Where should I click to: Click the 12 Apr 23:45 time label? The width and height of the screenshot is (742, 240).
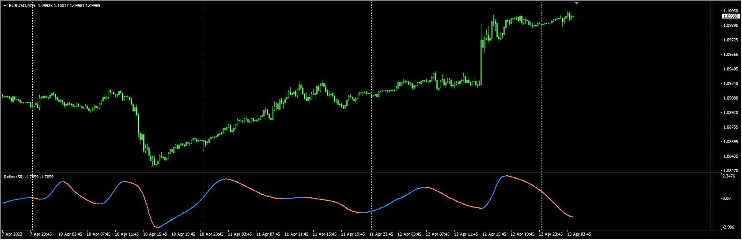(551, 234)
